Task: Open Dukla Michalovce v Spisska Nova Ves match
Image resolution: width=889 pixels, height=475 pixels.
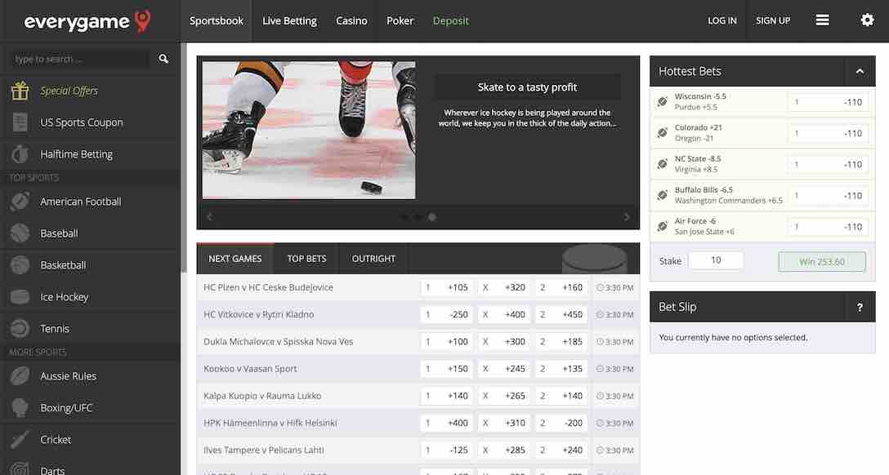Action: point(278,342)
